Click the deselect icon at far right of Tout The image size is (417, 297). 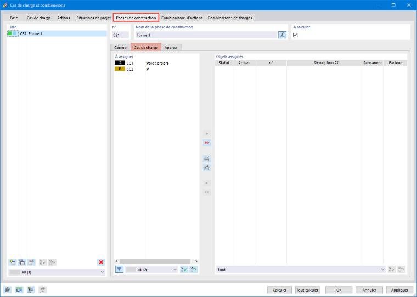pos(401,270)
